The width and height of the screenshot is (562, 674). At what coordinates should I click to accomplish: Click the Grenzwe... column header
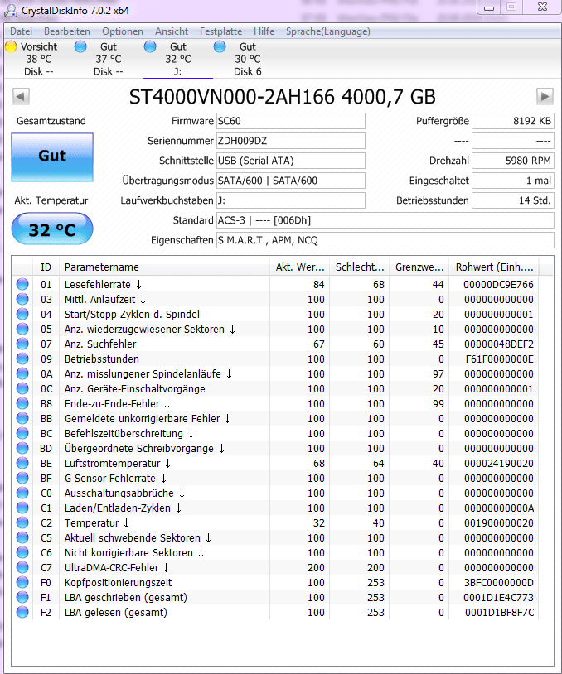pos(419,267)
